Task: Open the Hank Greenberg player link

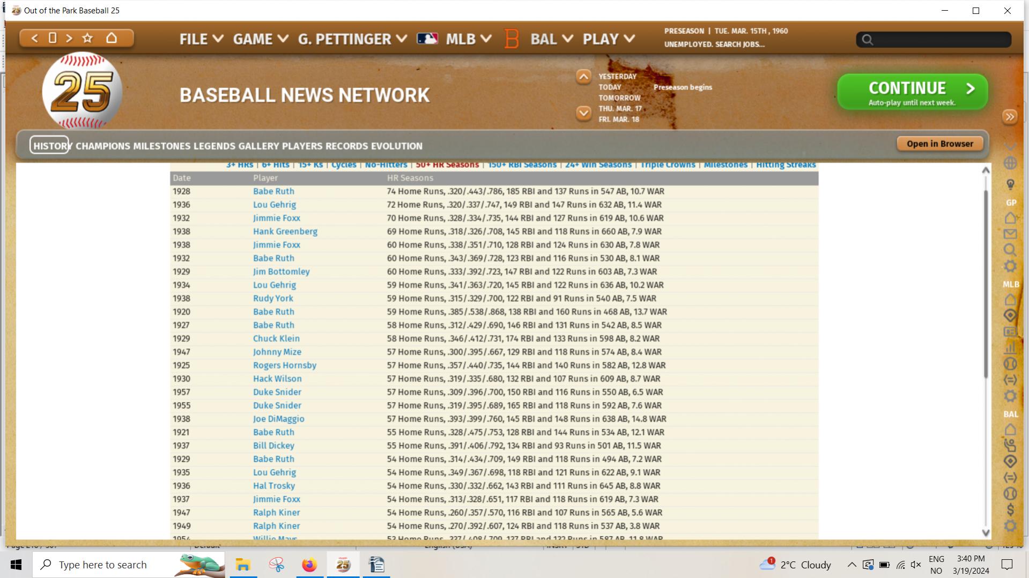Action: point(285,231)
